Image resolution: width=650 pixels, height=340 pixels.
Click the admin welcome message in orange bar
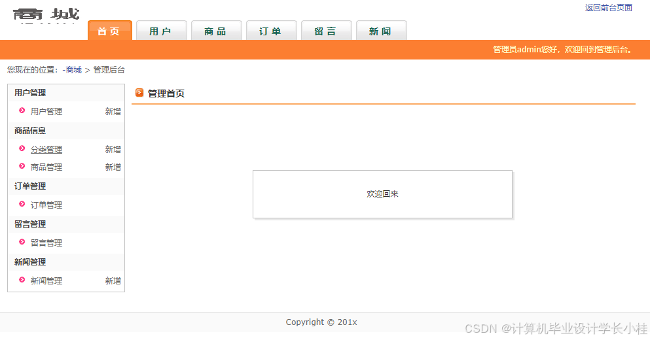(562, 50)
